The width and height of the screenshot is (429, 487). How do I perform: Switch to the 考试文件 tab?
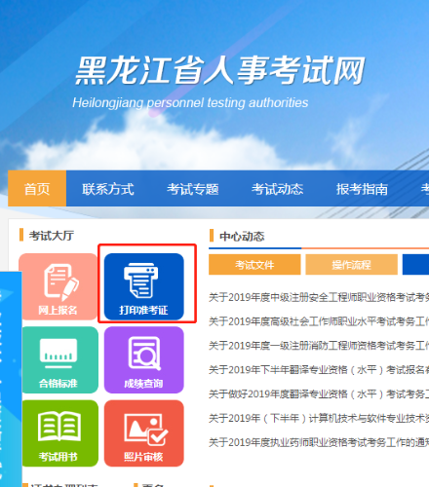(x=254, y=265)
